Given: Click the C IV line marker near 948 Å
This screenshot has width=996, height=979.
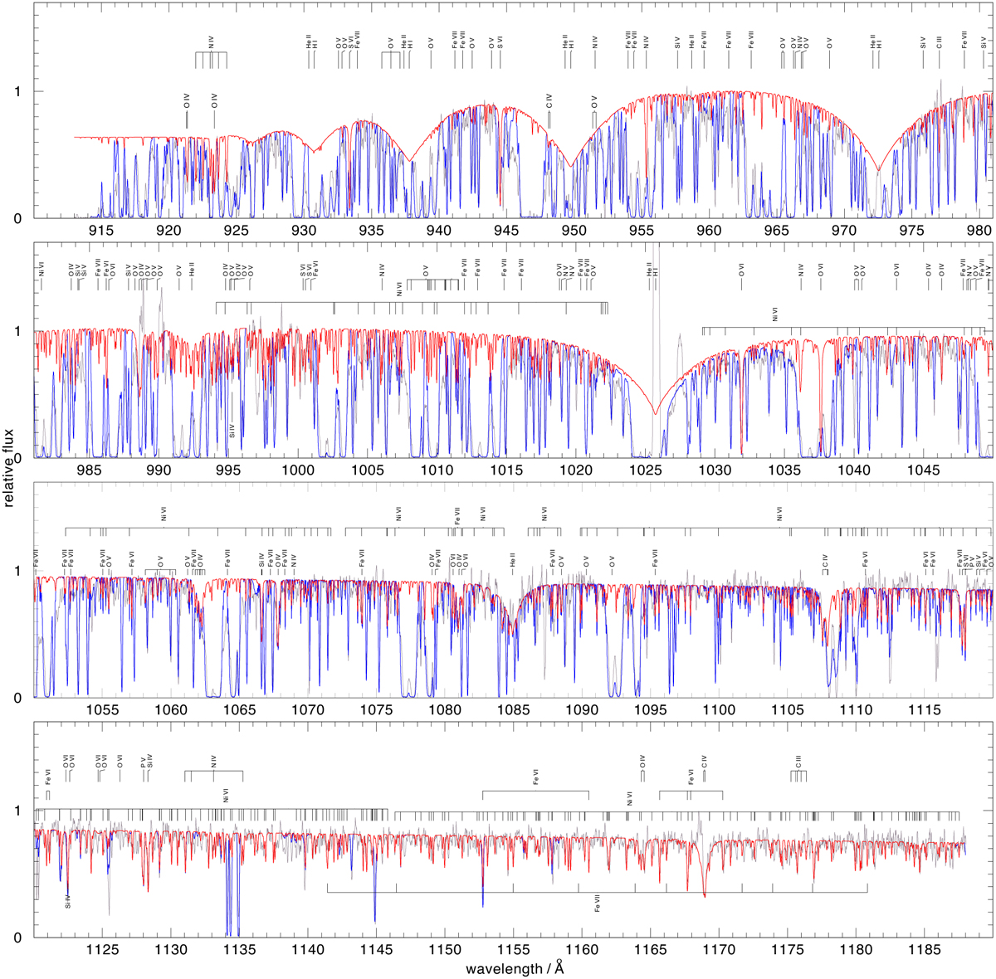Looking at the screenshot, I should [x=549, y=102].
